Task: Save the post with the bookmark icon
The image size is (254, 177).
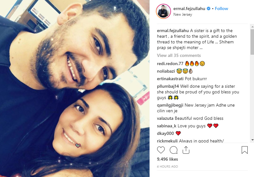Action: click(245, 150)
